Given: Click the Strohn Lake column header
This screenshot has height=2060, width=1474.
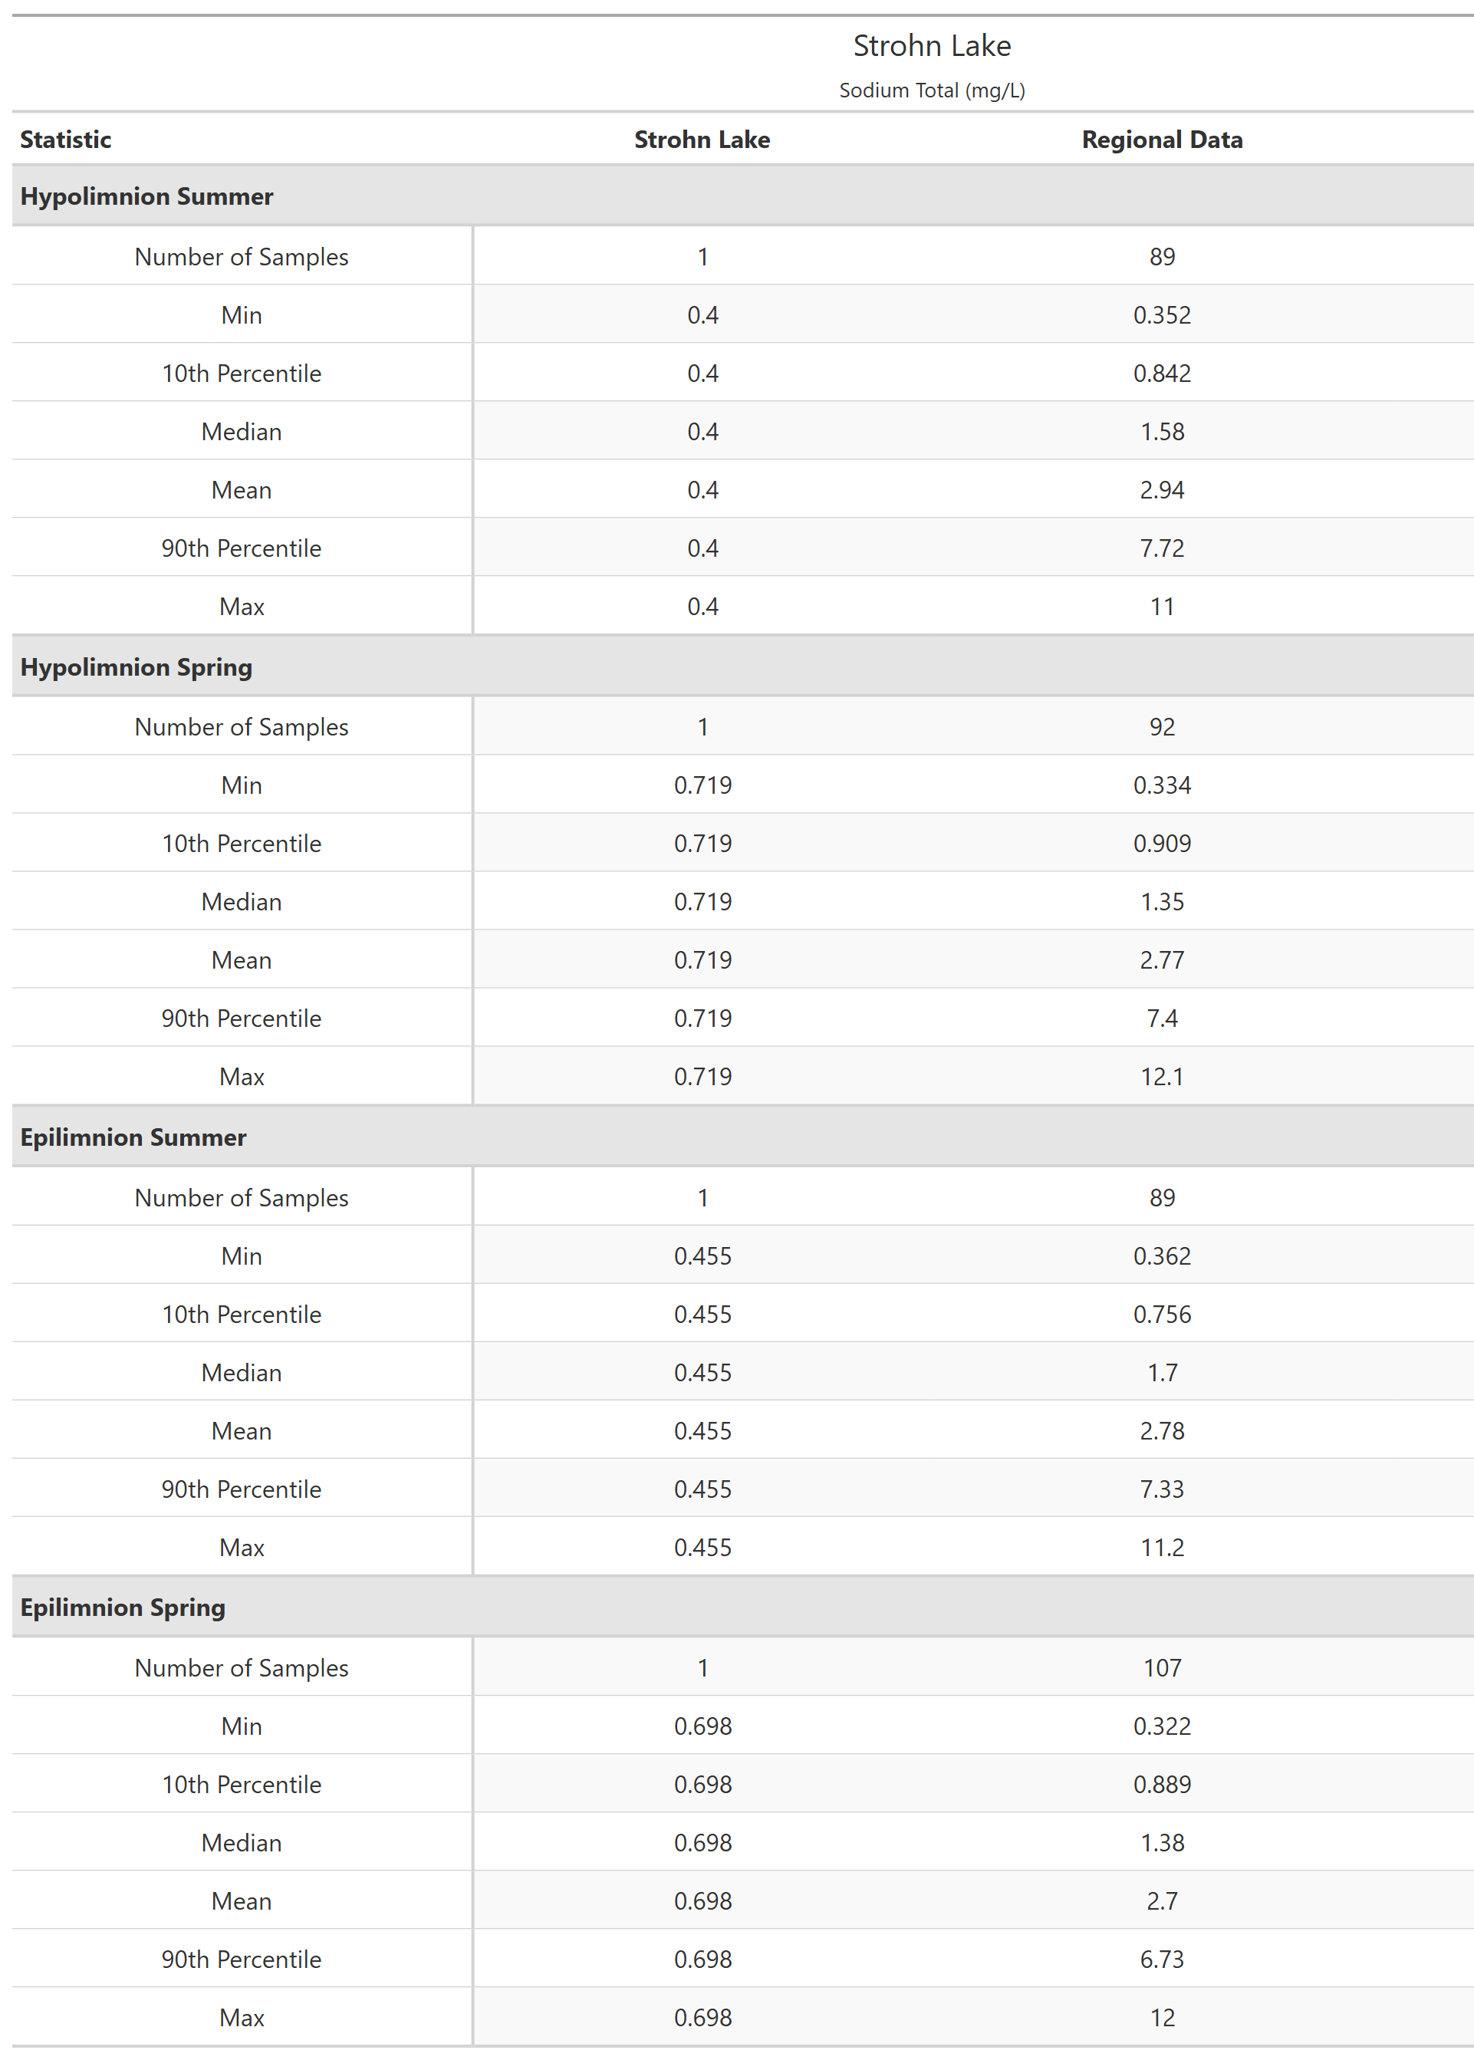Looking at the screenshot, I should [x=702, y=140].
